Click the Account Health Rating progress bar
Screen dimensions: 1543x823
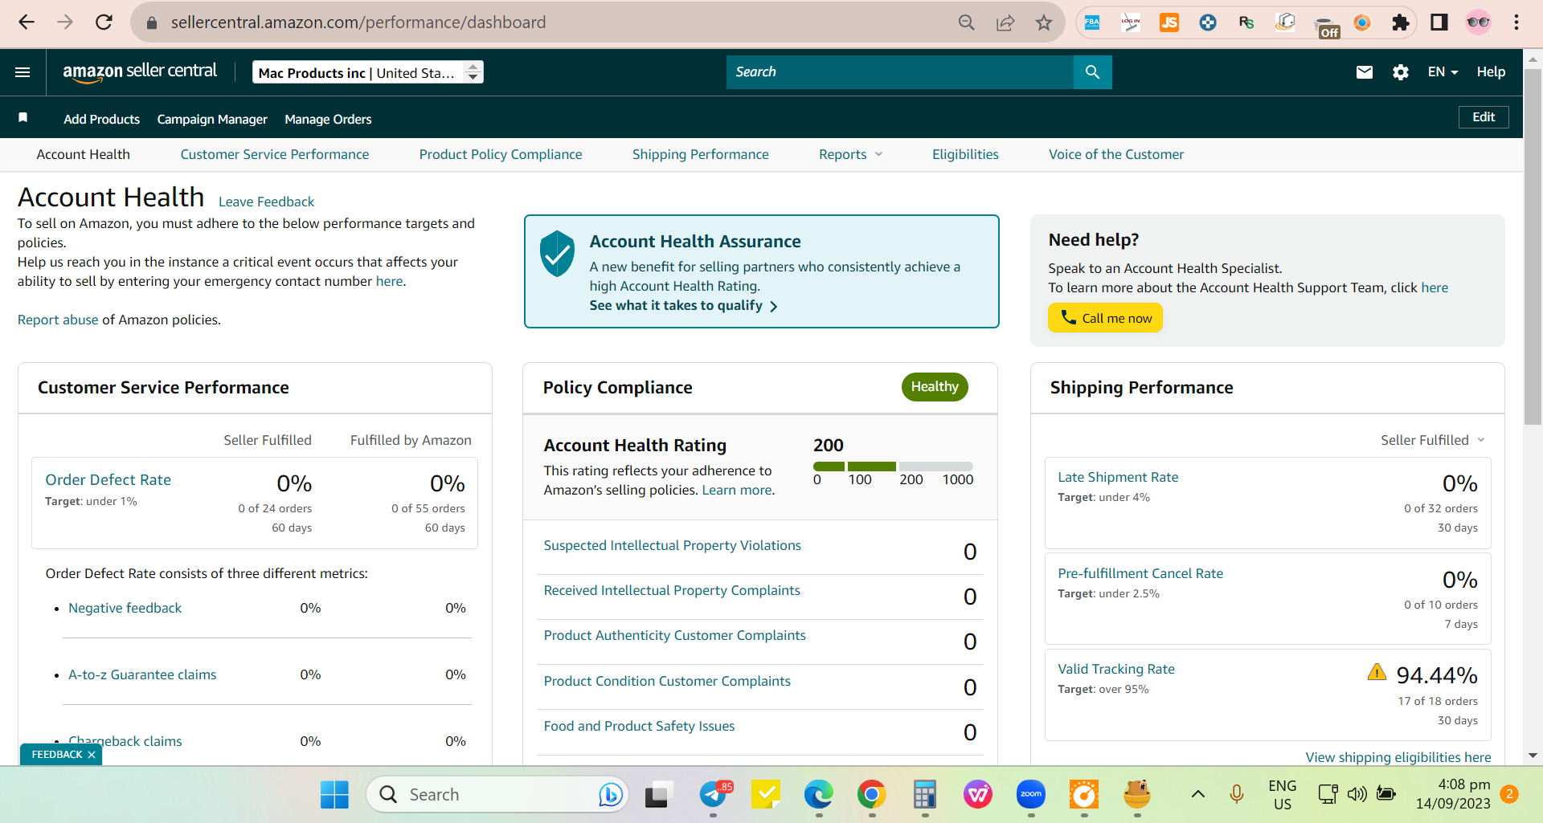coord(893,467)
